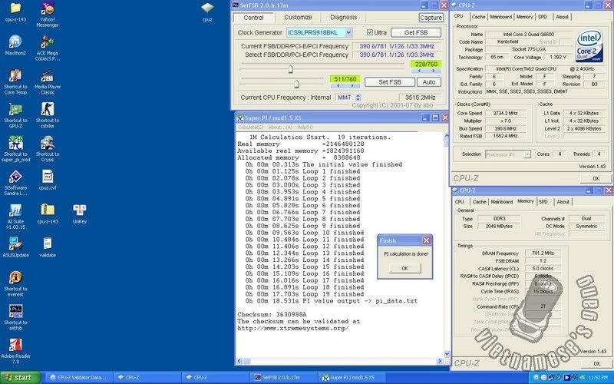Image resolution: width=614 pixels, height=384 pixels.
Task: Launch Shortcut to cstrike icon
Action: [48, 116]
